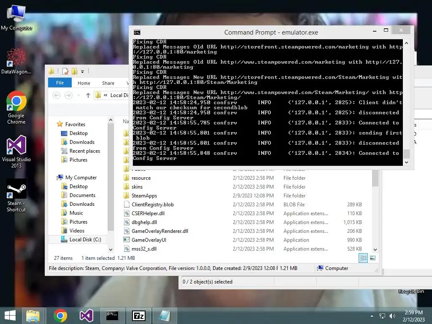
Task: Open Documents under My Computer
Action: (82, 195)
